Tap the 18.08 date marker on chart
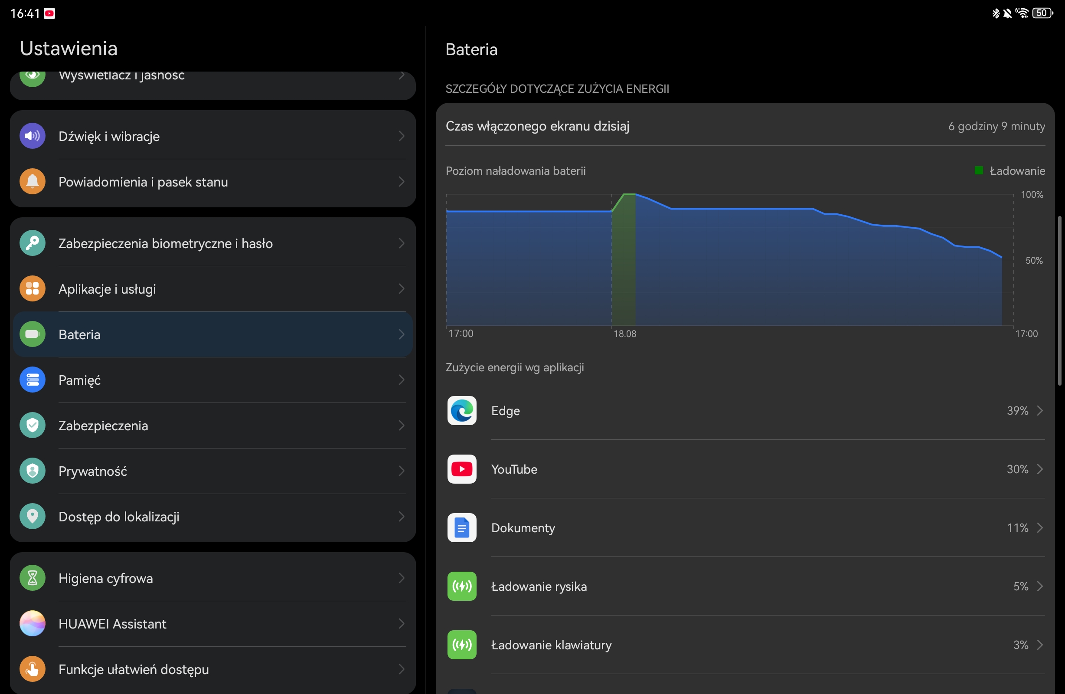This screenshot has height=694, width=1065. click(625, 334)
